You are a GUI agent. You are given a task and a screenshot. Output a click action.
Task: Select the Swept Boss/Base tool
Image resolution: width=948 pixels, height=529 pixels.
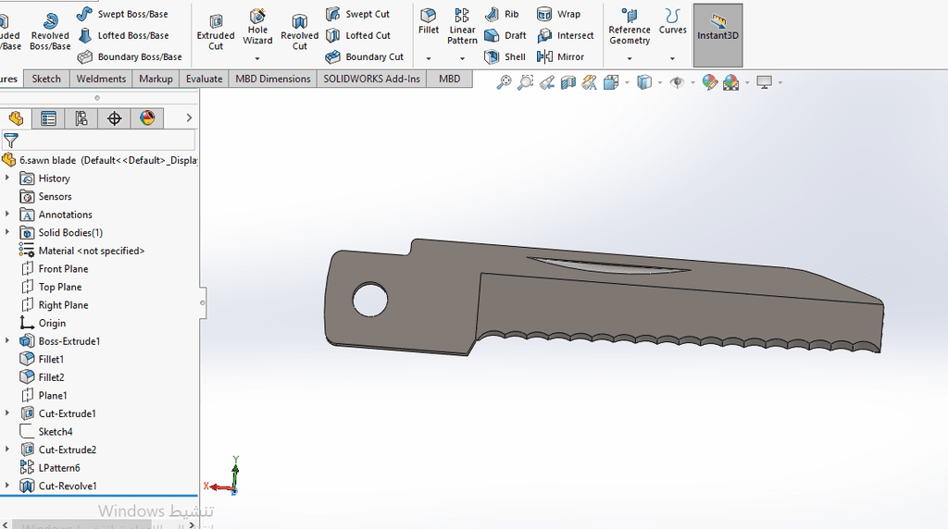pos(123,14)
